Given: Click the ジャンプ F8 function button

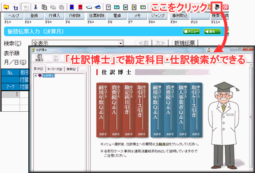Looking at the screenshot, I should (158, 16).
